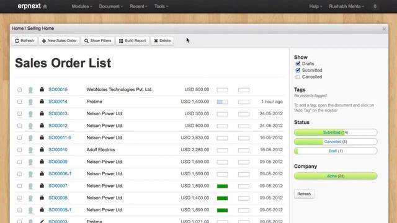
Task: Open Rushabh Mehta user menu
Action: pos(346,6)
